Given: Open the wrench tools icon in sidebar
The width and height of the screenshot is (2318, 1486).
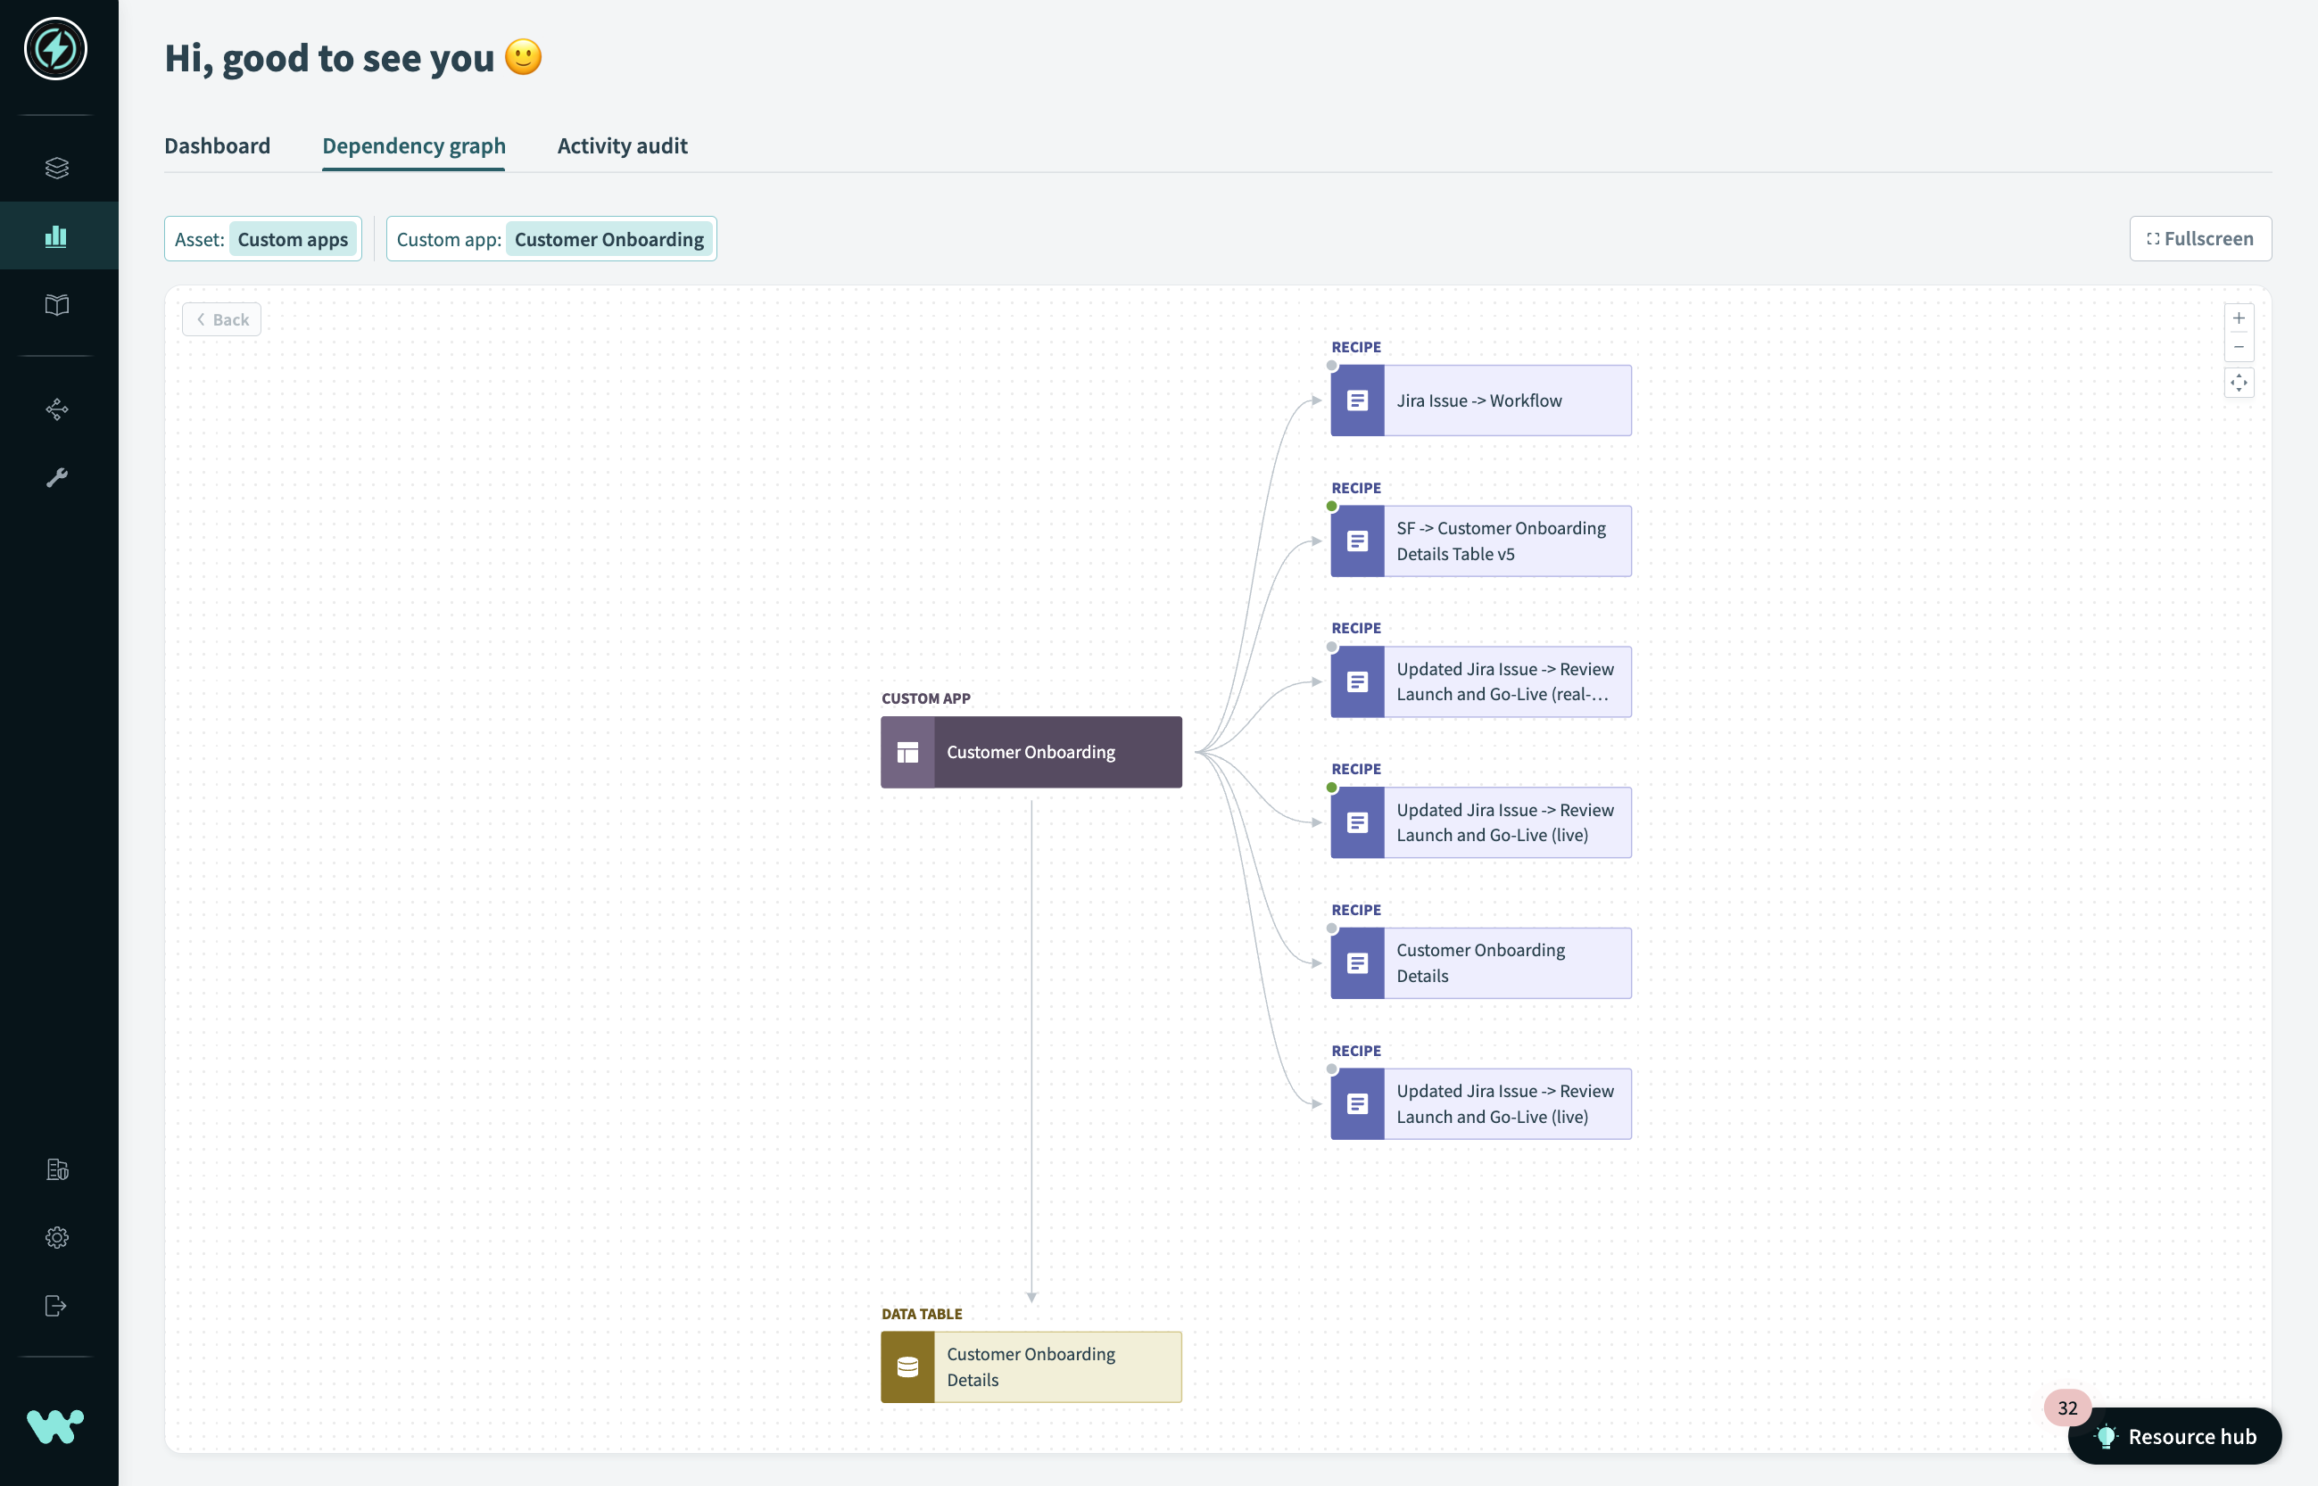Looking at the screenshot, I should pyautogui.click(x=56, y=475).
